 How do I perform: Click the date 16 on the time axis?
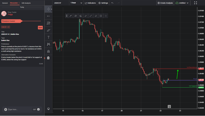coord(83,111)
